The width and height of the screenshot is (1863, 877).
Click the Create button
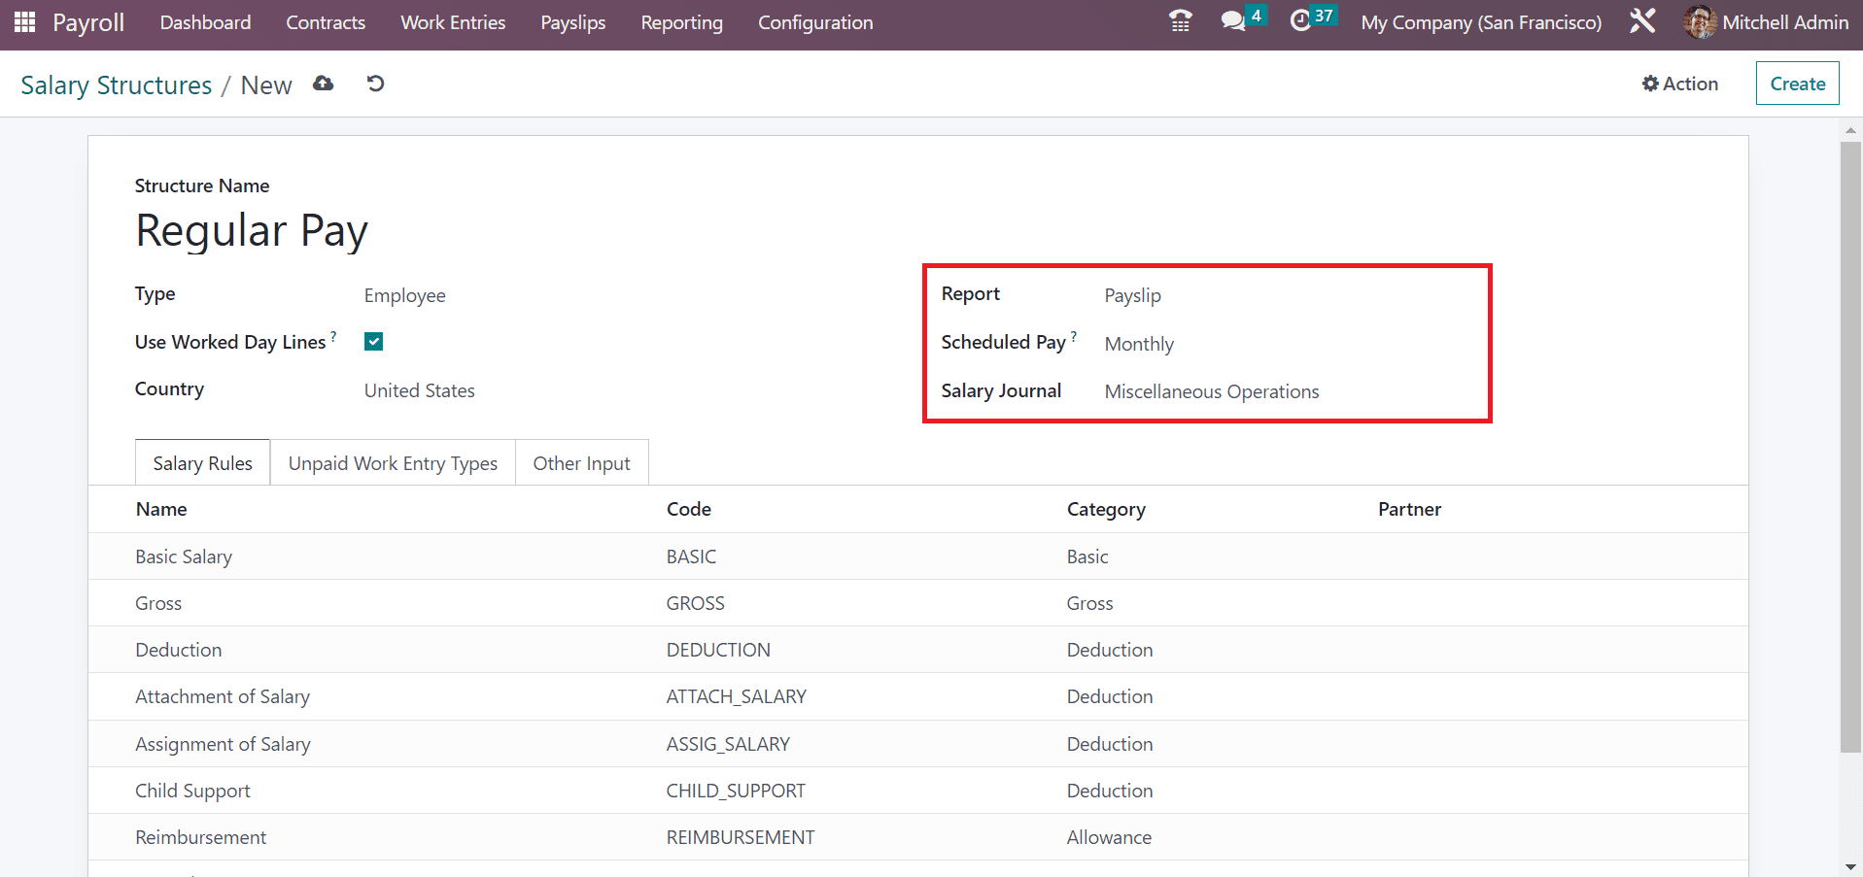coord(1797,84)
